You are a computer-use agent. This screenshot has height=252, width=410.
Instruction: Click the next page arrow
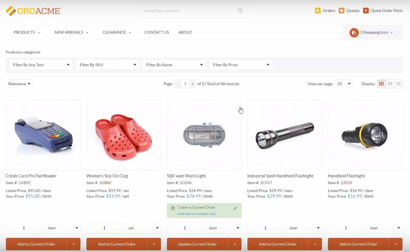click(x=193, y=83)
